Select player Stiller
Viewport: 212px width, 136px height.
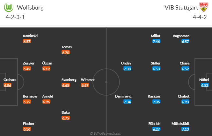tap(156, 63)
